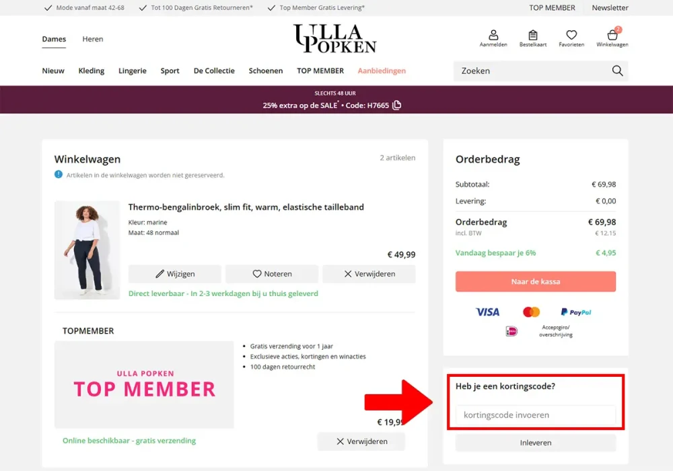This screenshot has height=471, width=673.
Task: Open the Bestelkaart order form icon
Action: click(533, 36)
